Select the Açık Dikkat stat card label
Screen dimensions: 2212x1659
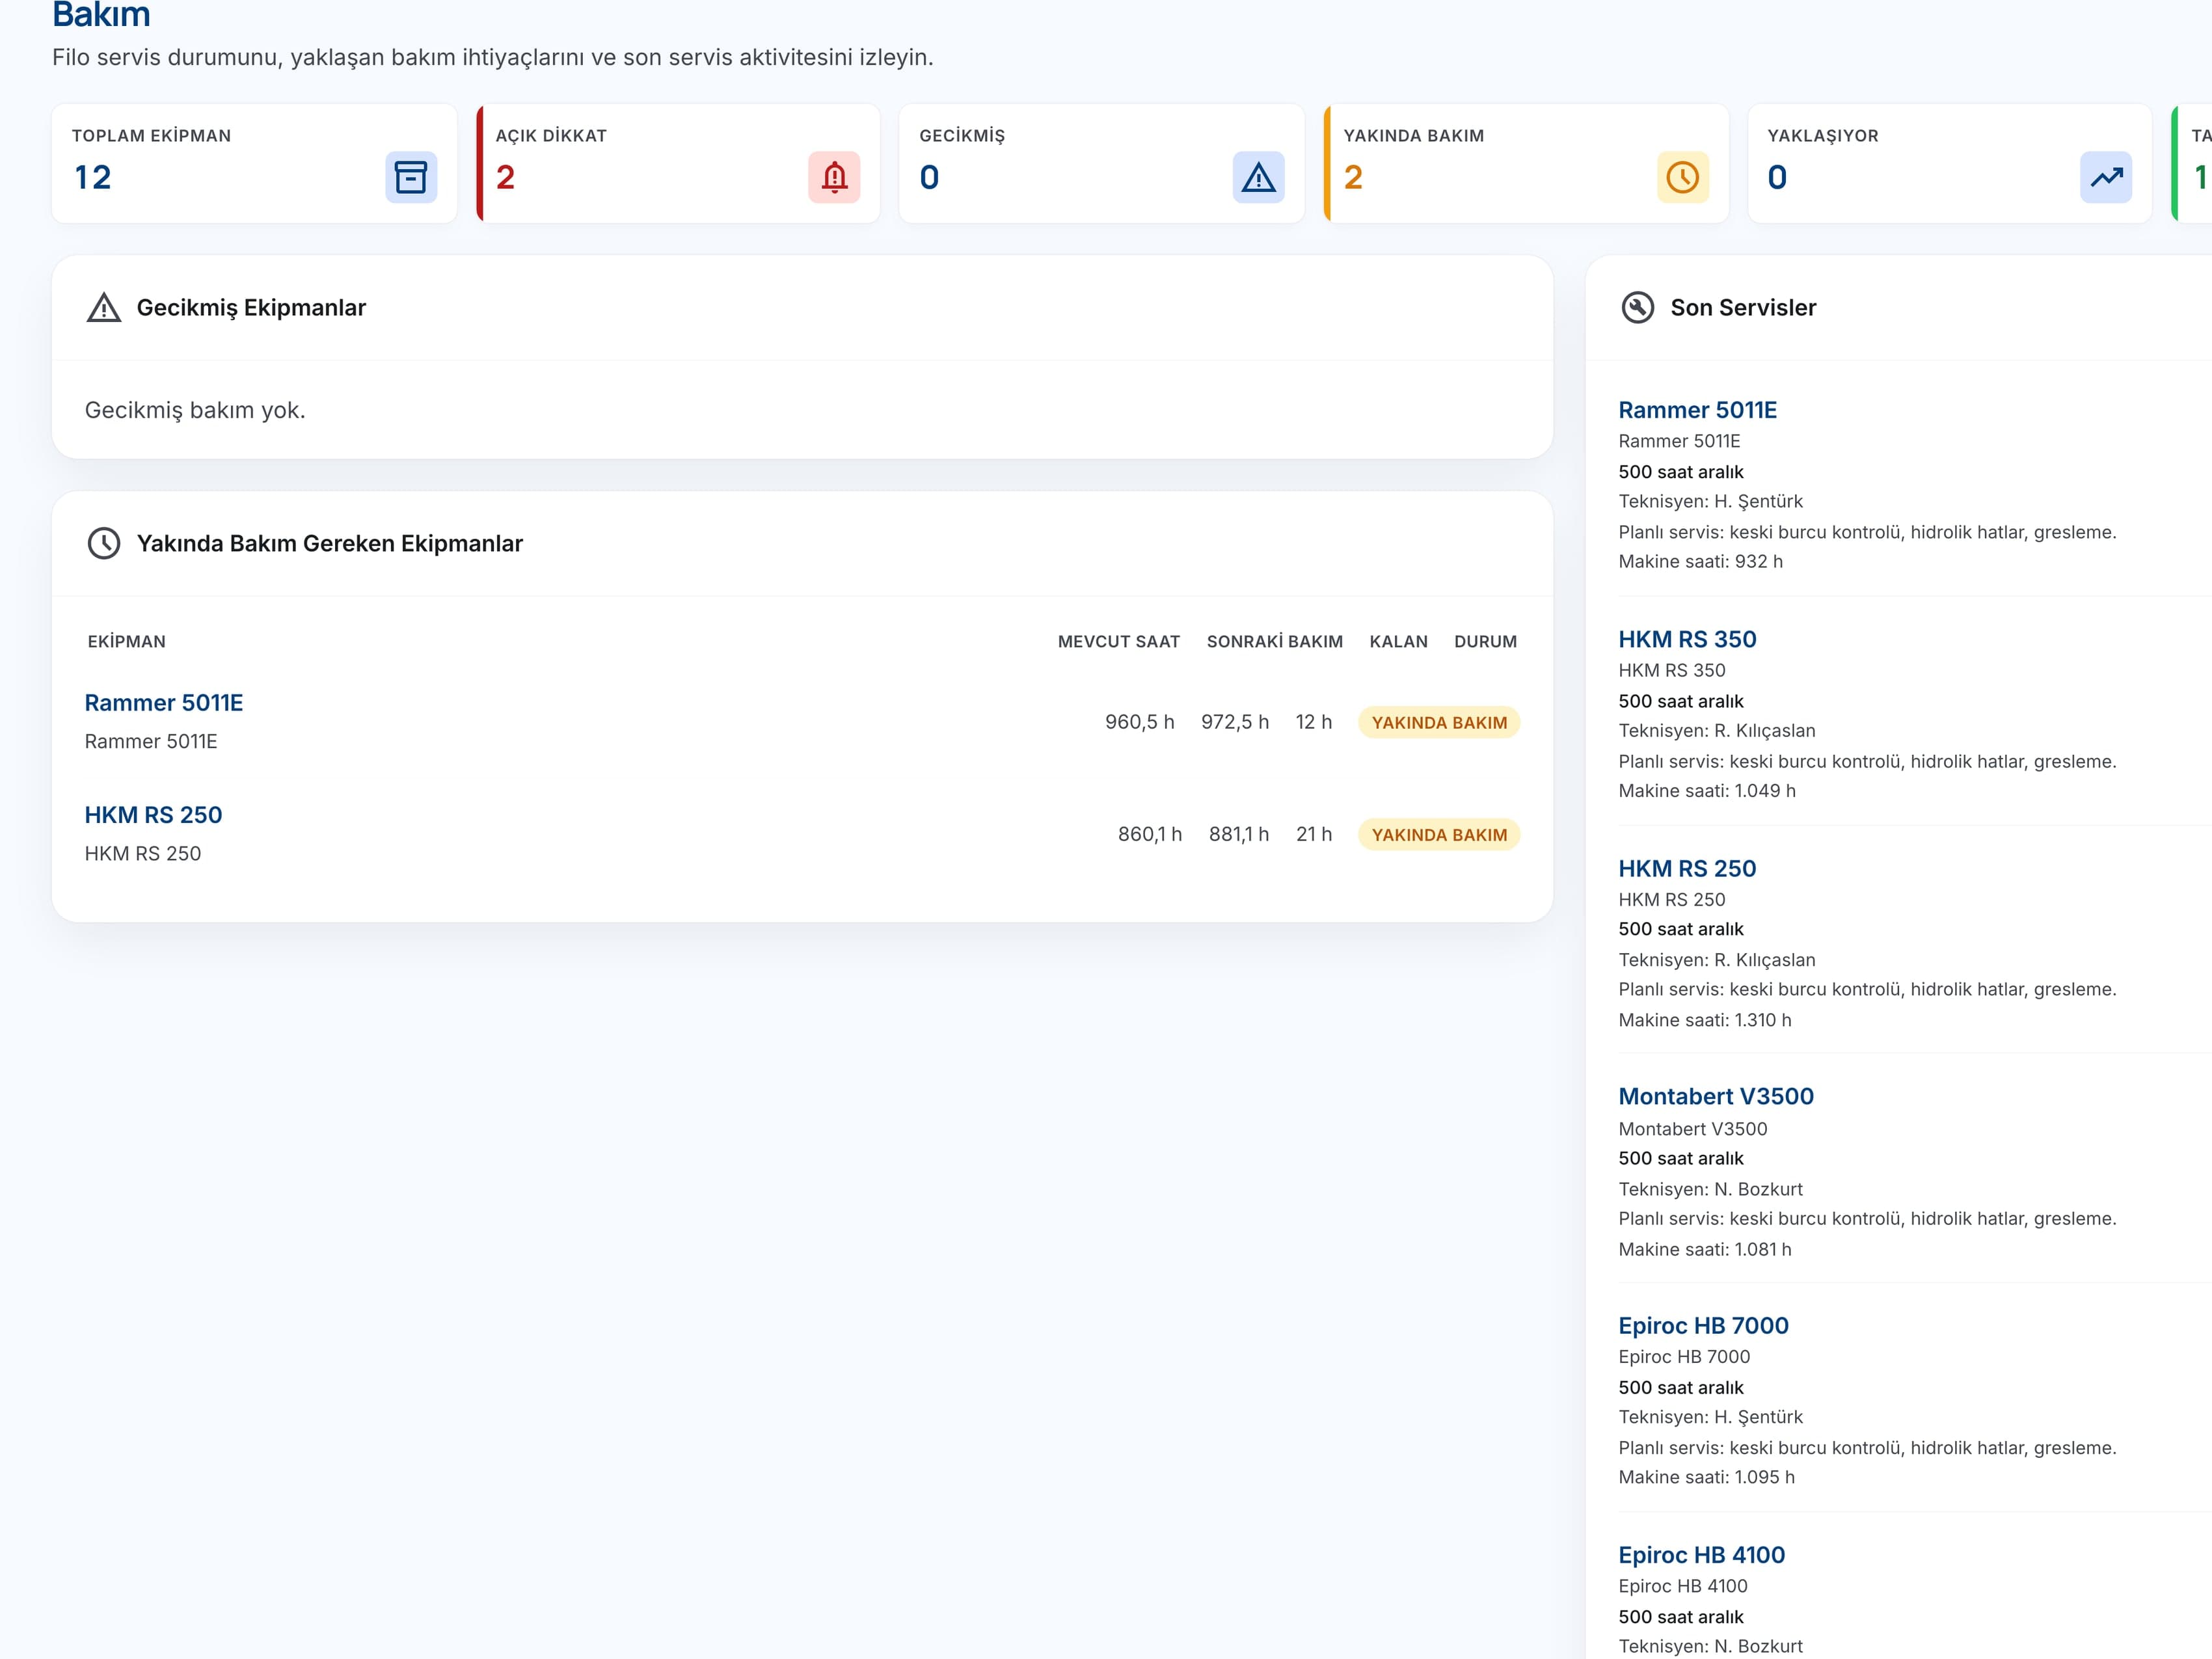tap(551, 136)
